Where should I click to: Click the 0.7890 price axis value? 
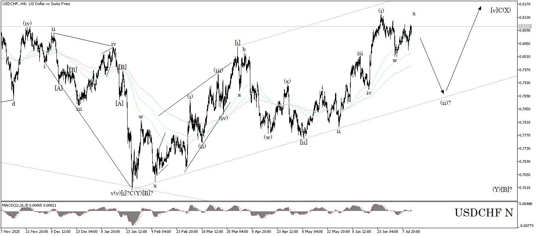pyautogui.click(x=525, y=96)
